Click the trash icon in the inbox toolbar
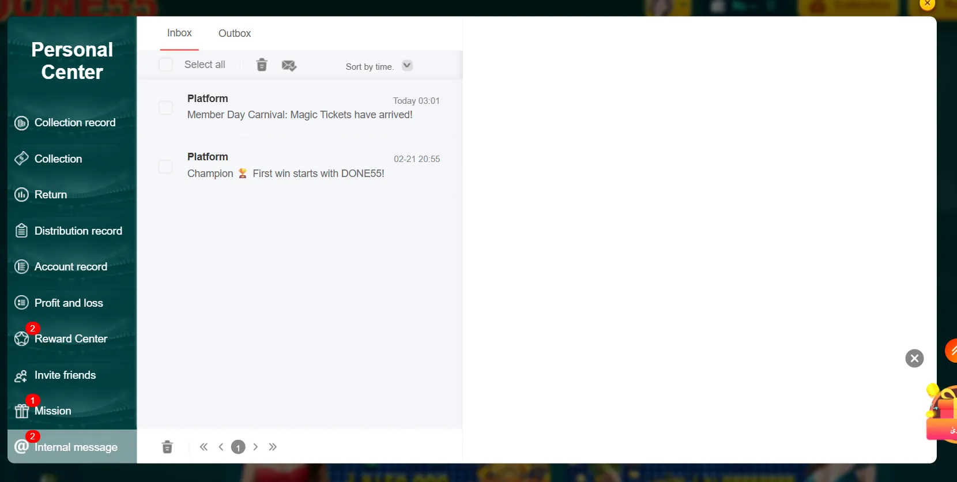The image size is (957, 482). coord(262,65)
